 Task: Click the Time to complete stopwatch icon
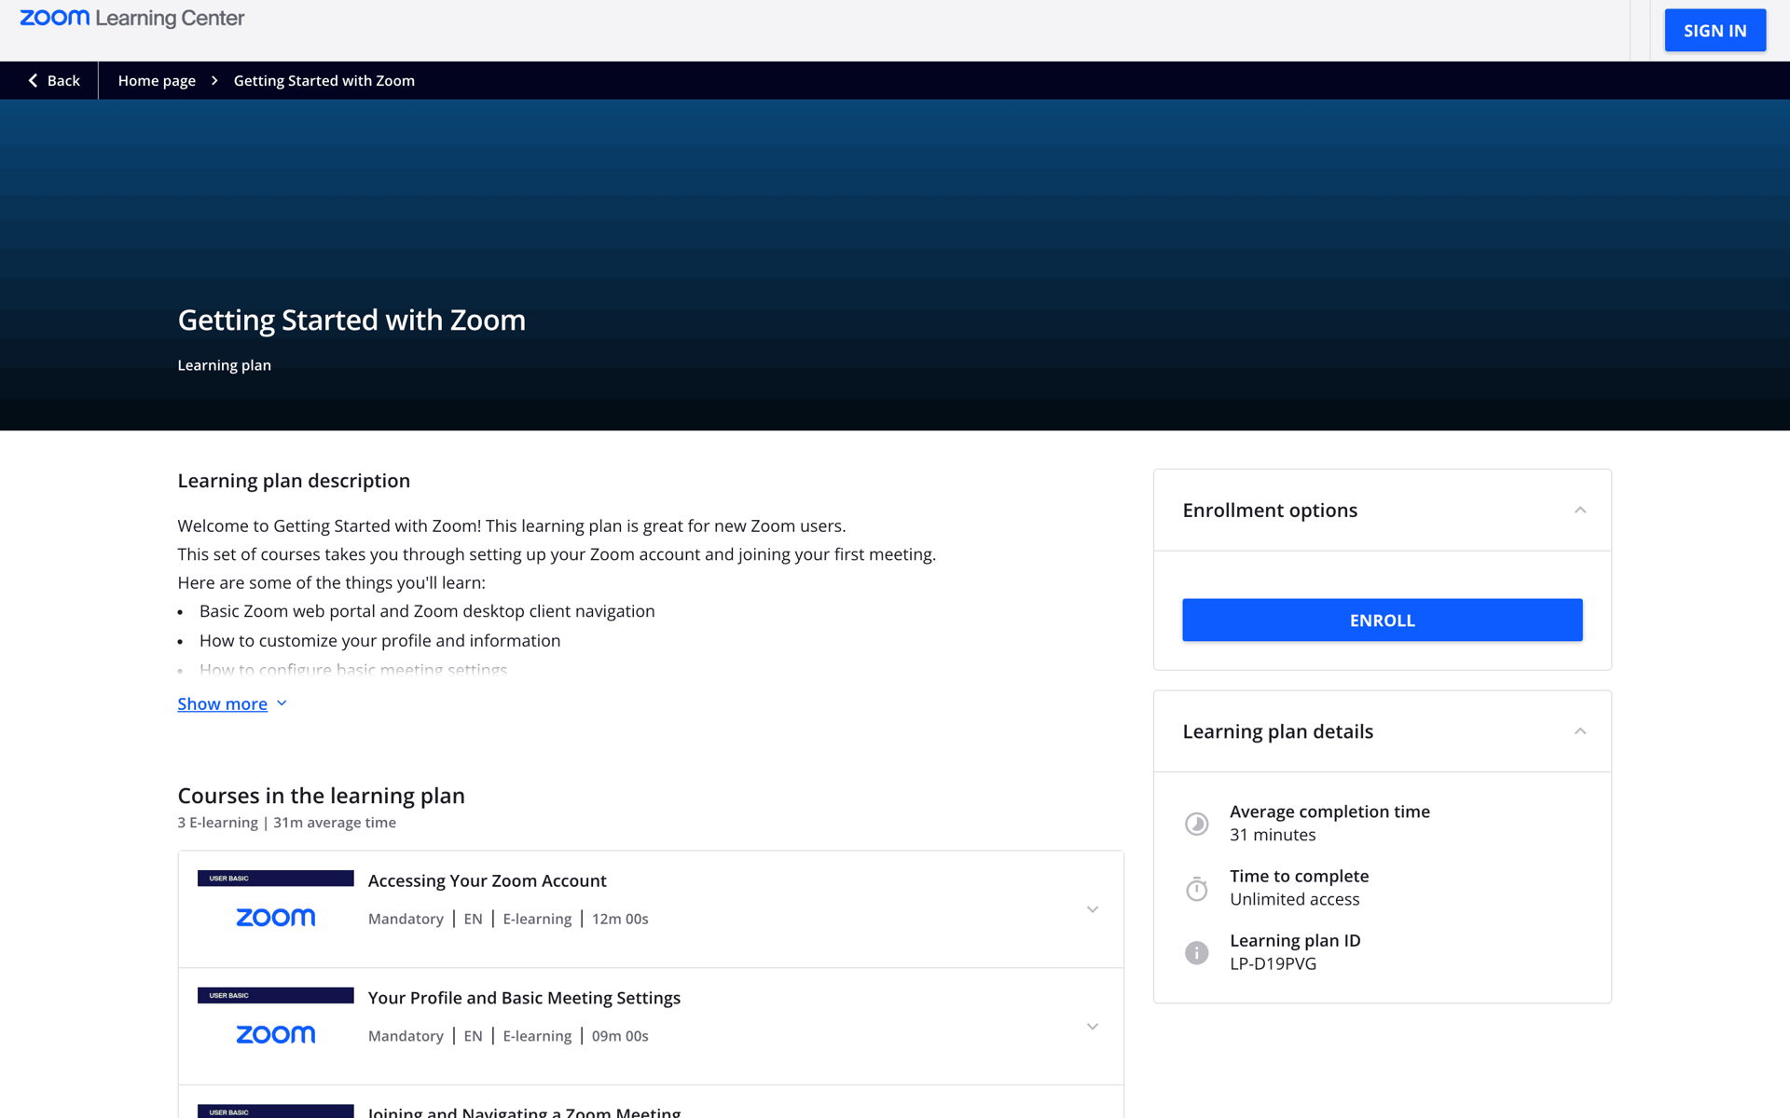pos(1196,888)
